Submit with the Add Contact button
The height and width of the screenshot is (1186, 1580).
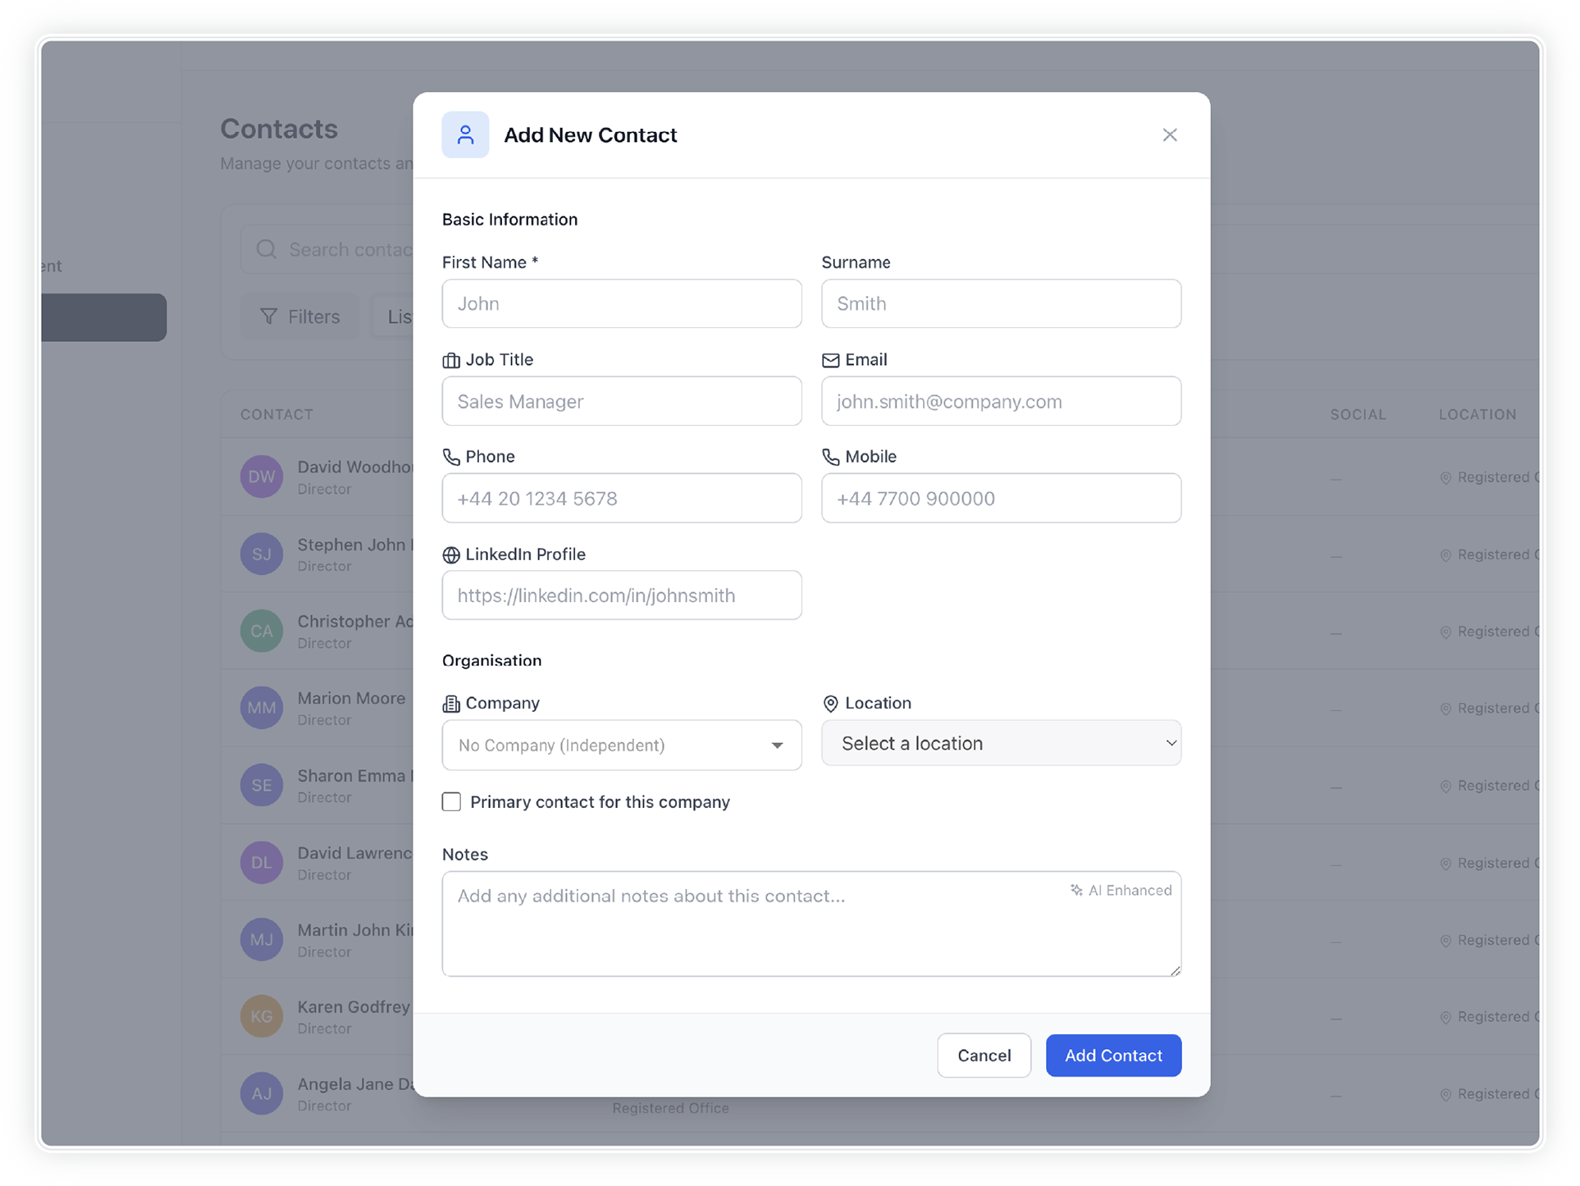click(1112, 1056)
